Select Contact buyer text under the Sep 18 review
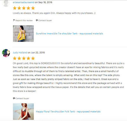This screenshot has width=127, height=121. 45,20
